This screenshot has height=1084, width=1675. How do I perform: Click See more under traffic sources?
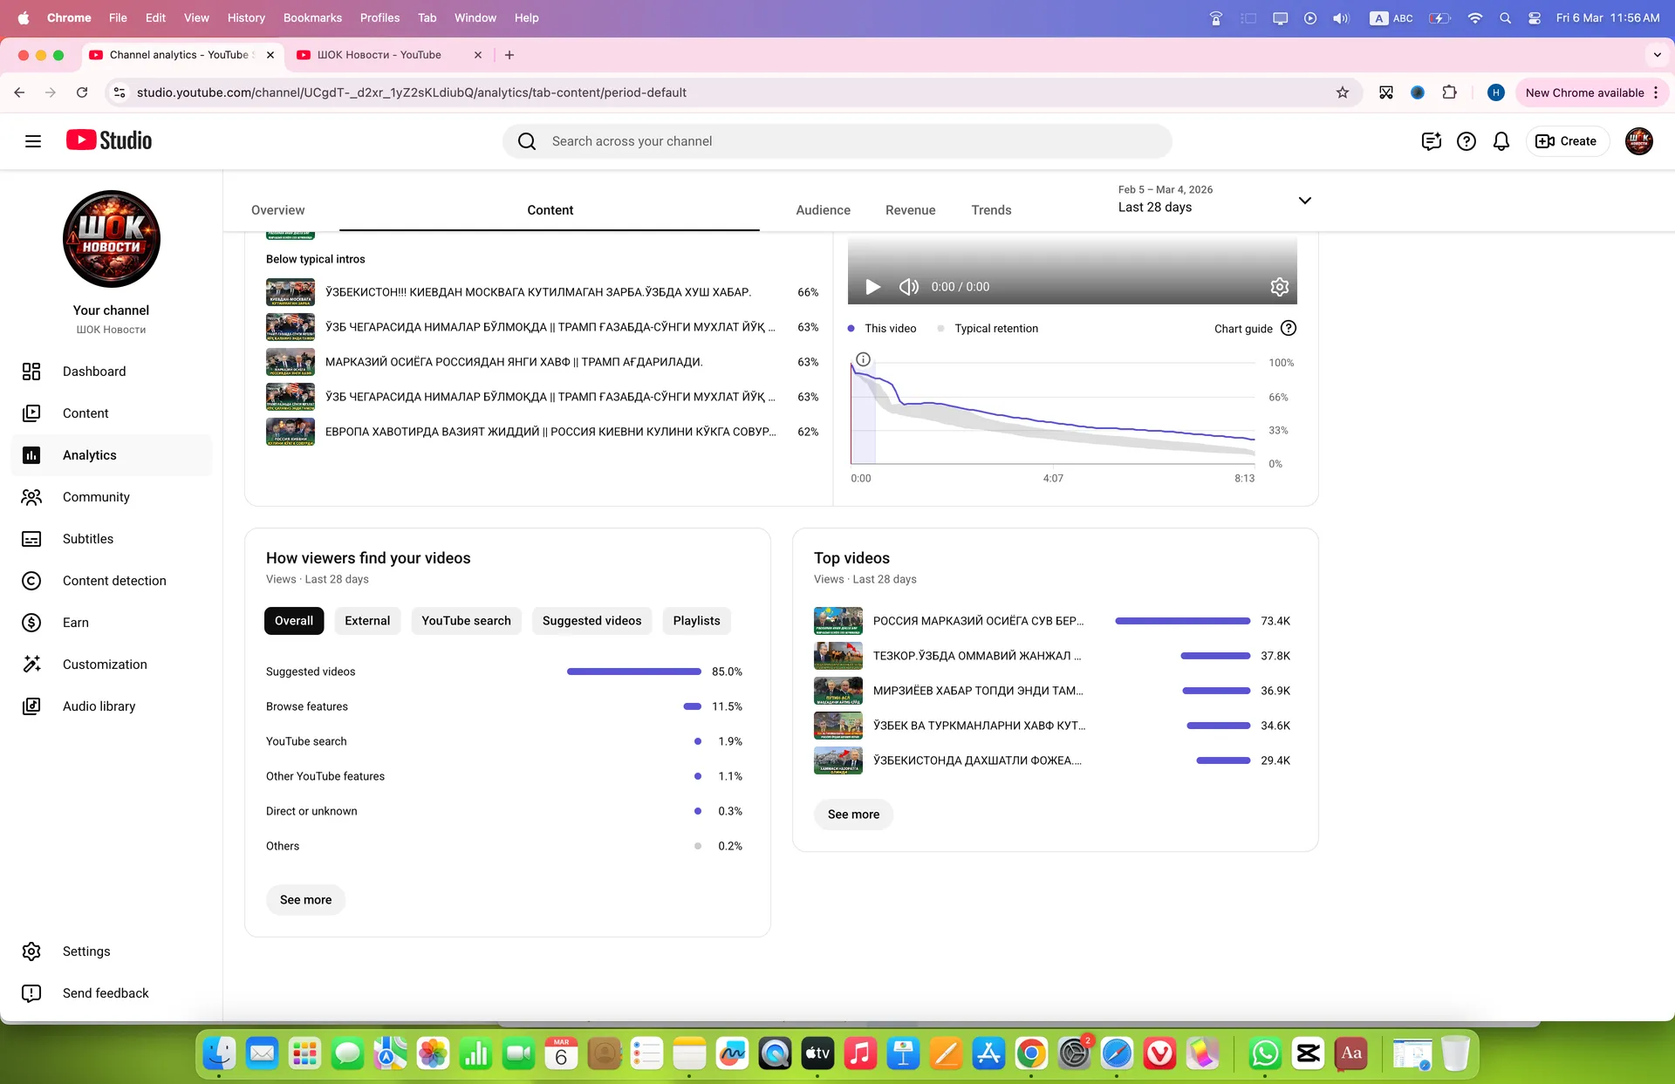click(x=305, y=900)
